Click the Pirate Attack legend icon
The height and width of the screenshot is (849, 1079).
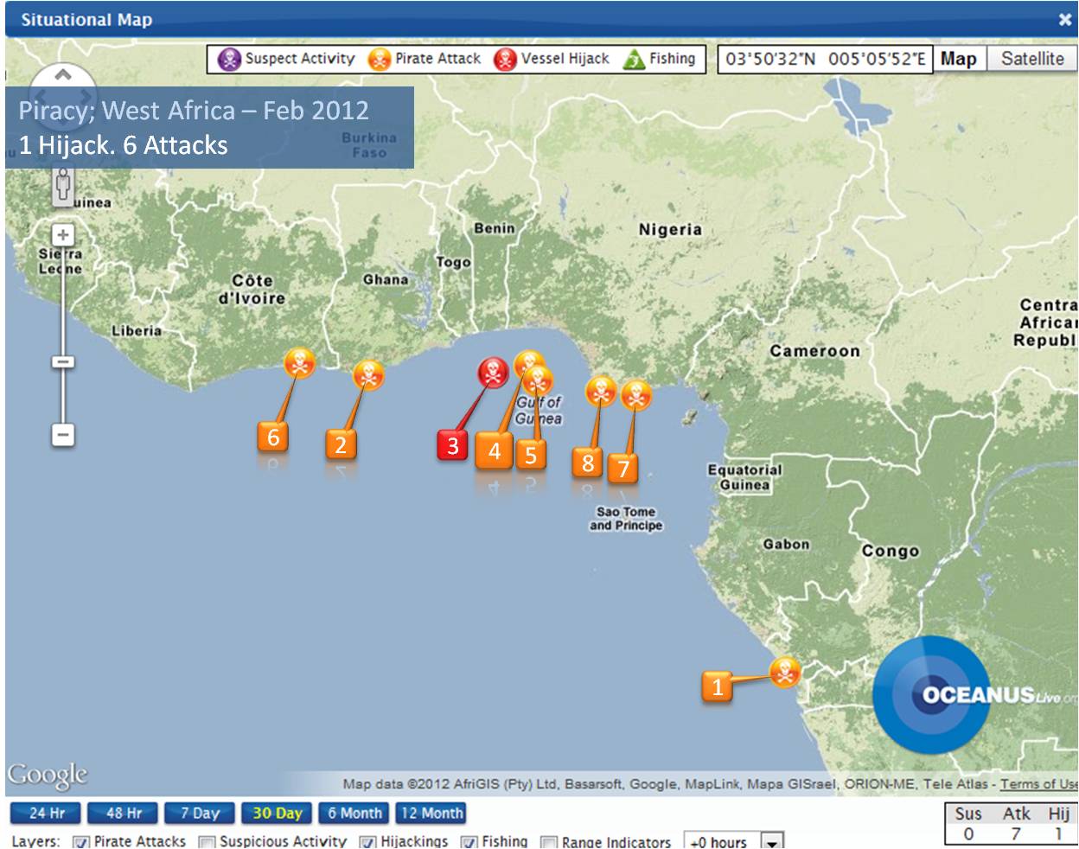(380, 59)
